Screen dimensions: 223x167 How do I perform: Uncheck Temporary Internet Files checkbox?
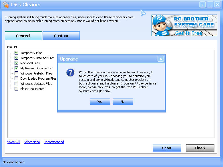click(17, 58)
